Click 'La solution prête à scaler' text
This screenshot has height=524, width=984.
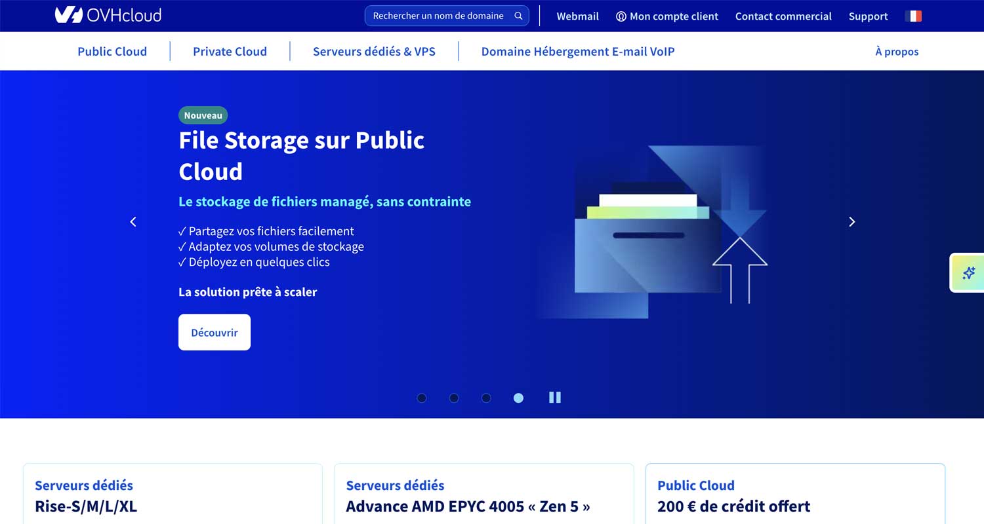click(x=247, y=292)
